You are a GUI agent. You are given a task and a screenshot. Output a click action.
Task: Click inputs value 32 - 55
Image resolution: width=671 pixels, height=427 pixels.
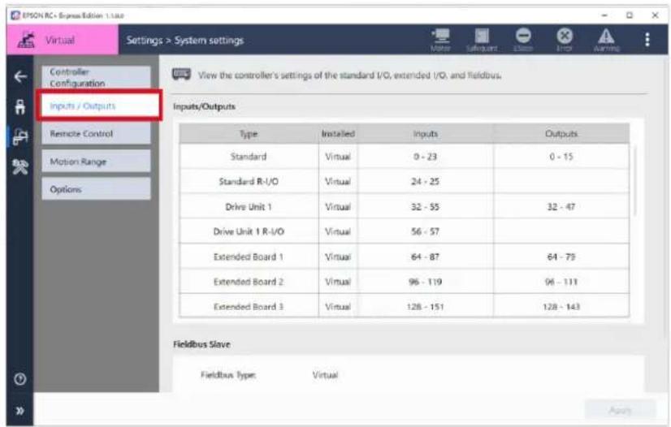pyautogui.click(x=426, y=206)
